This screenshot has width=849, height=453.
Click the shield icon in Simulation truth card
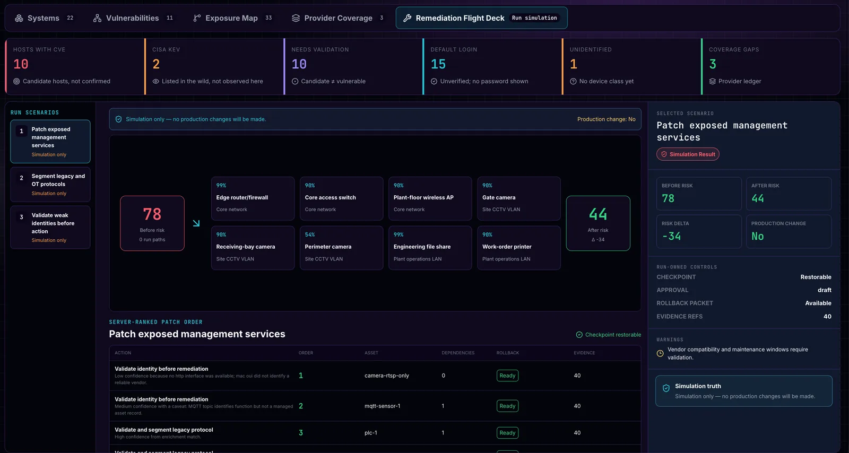[x=666, y=388]
